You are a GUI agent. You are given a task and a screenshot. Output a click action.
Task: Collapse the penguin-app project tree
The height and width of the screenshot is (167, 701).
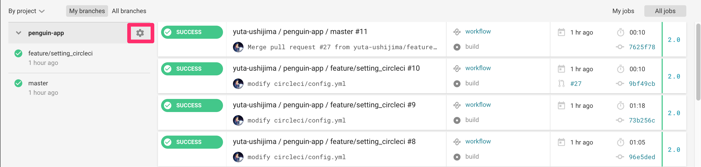coord(19,33)
